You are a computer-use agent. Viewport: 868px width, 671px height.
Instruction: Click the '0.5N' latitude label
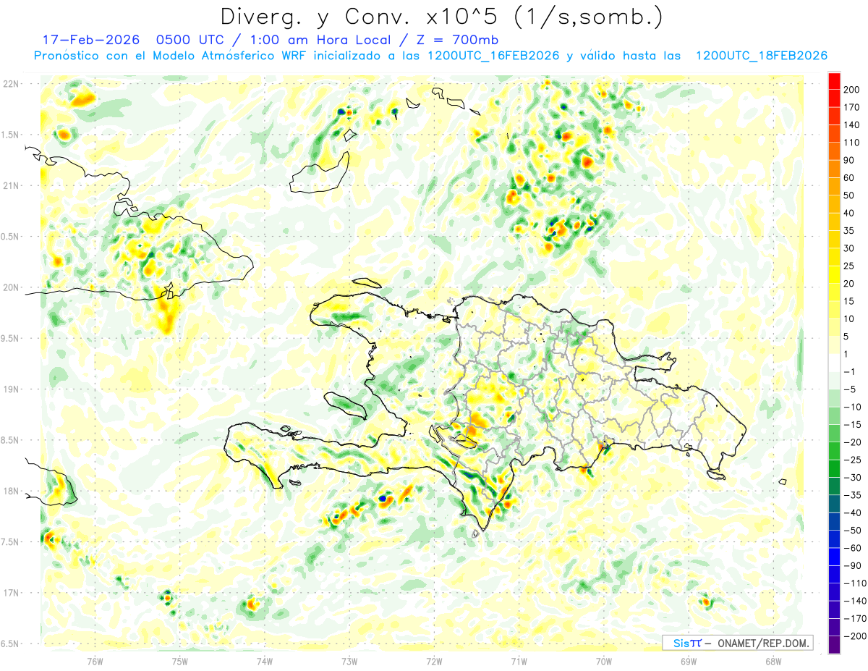pyautogui.click(x=10, y=237)
